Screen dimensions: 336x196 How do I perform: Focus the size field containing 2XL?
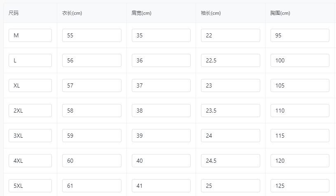(30, 111)
